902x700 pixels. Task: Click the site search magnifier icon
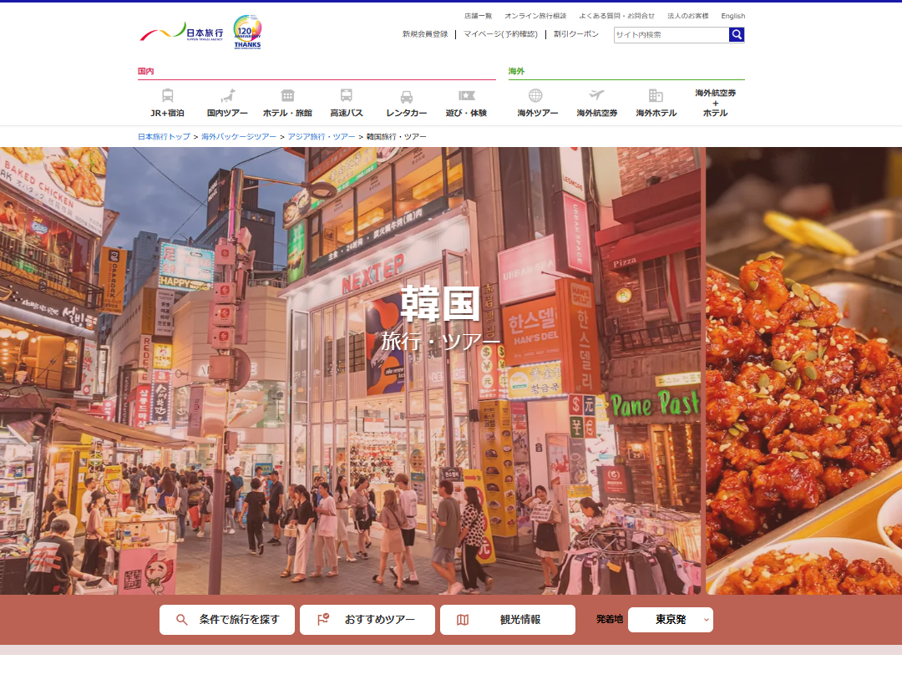(736, 34)
